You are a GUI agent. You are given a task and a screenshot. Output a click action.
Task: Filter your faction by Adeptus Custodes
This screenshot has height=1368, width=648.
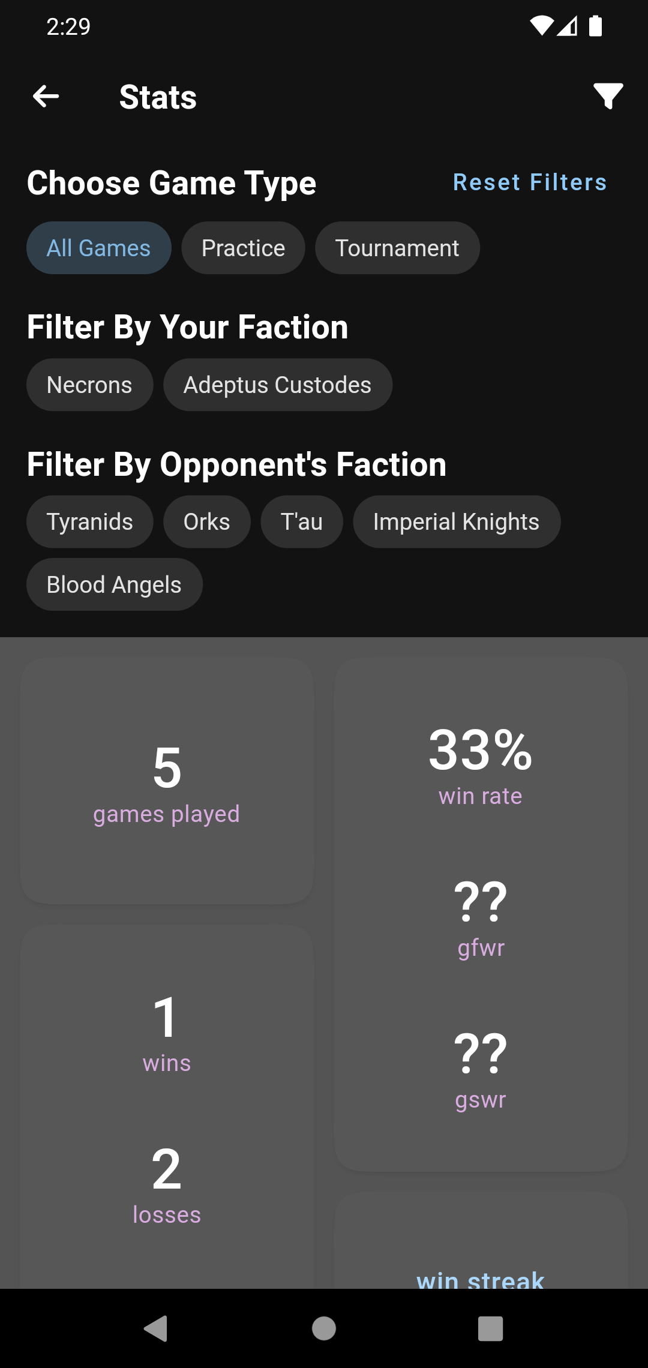(x=277, y=385)
